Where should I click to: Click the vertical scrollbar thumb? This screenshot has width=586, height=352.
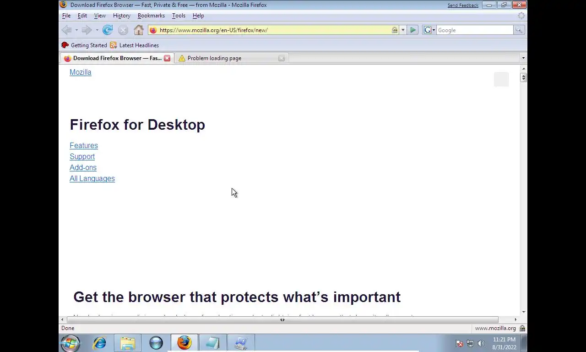pyautogui.click(x=523, y=77)
